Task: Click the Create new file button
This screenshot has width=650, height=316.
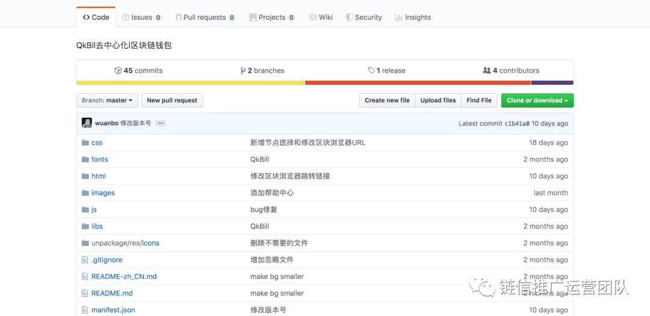Action: [387, 100]
